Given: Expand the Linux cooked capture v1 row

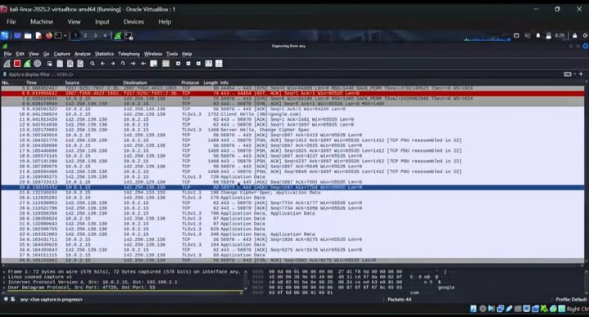Looking at the screenshot, I should [x=4, y=277].
